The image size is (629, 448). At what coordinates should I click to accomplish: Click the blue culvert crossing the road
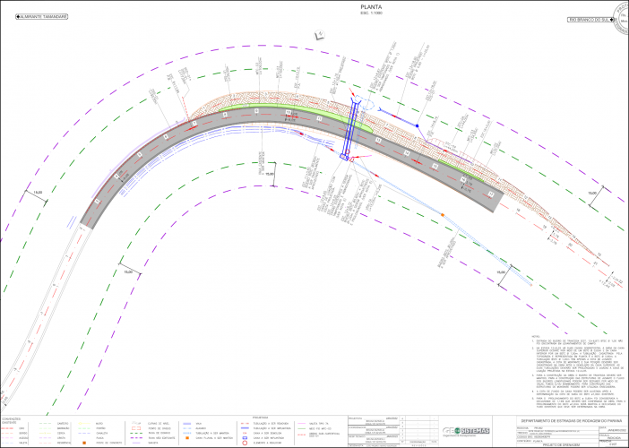click(x=350, y=130)
